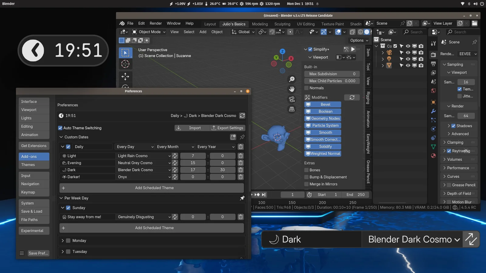
Task: Click the Export Settings button
Action: click(228, 128)
